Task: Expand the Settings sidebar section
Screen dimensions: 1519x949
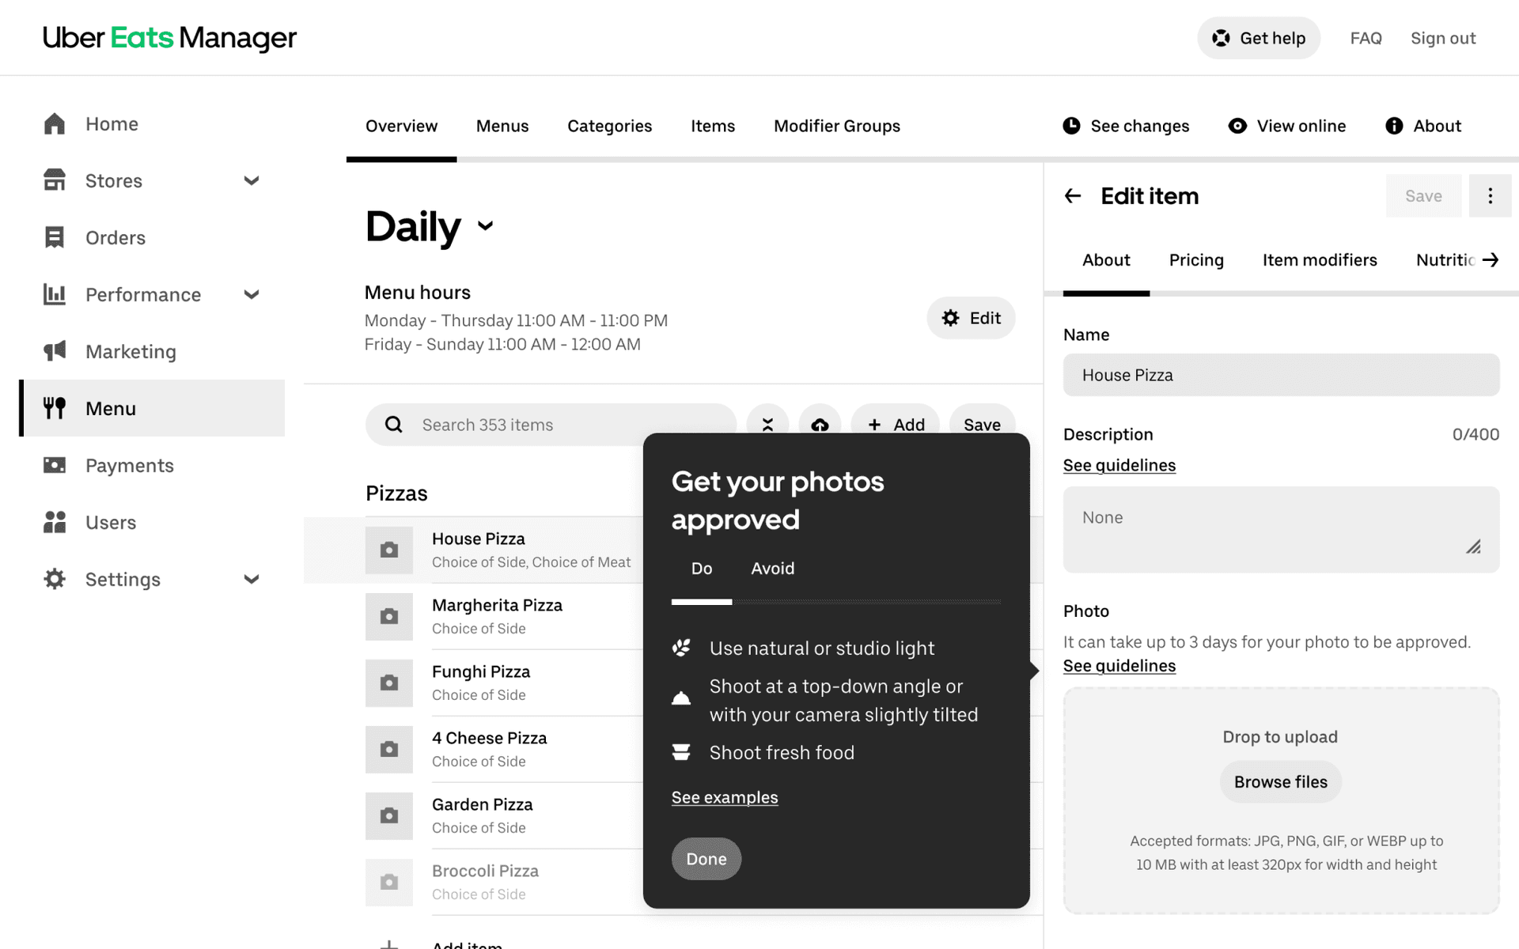Action: pyautogui.click(x=252, y=580)
